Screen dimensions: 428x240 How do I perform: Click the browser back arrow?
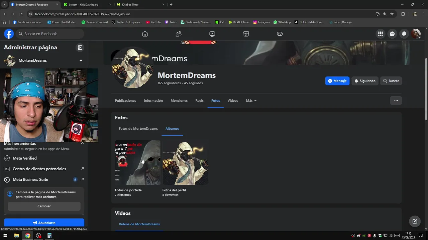click(x=5, y=14)
